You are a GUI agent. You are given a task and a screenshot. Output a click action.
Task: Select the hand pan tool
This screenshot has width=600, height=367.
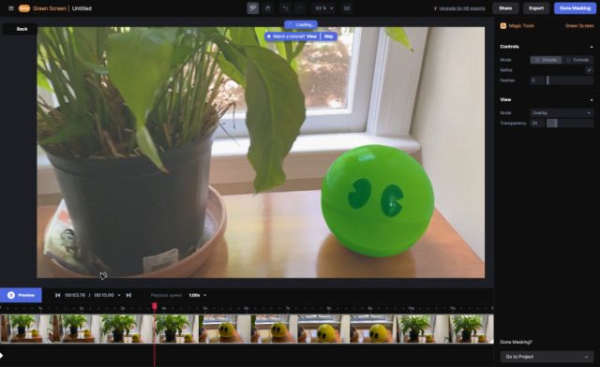click(268, 8)
